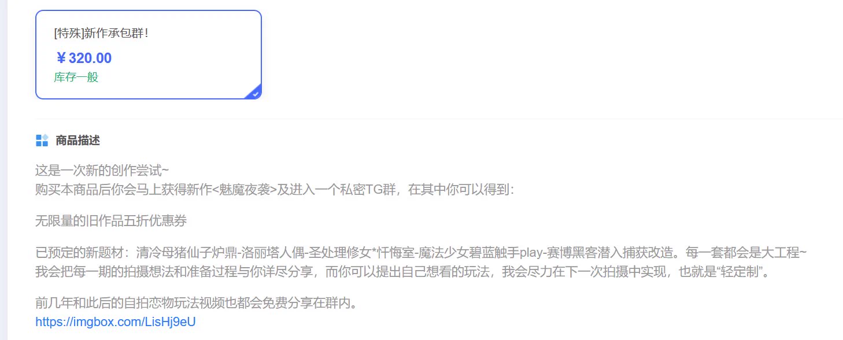Click the horizontal divider above 商品描述
Screen dimensions: 843x340
[438, 119]
